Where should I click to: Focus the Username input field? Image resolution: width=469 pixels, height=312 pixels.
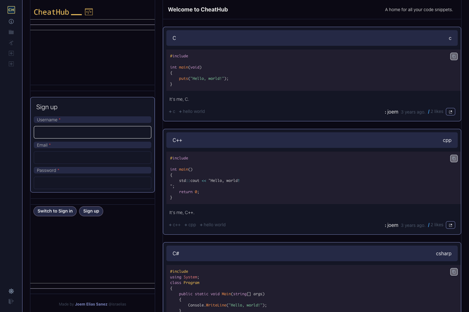pyautogui.click(x=93, y=132)
